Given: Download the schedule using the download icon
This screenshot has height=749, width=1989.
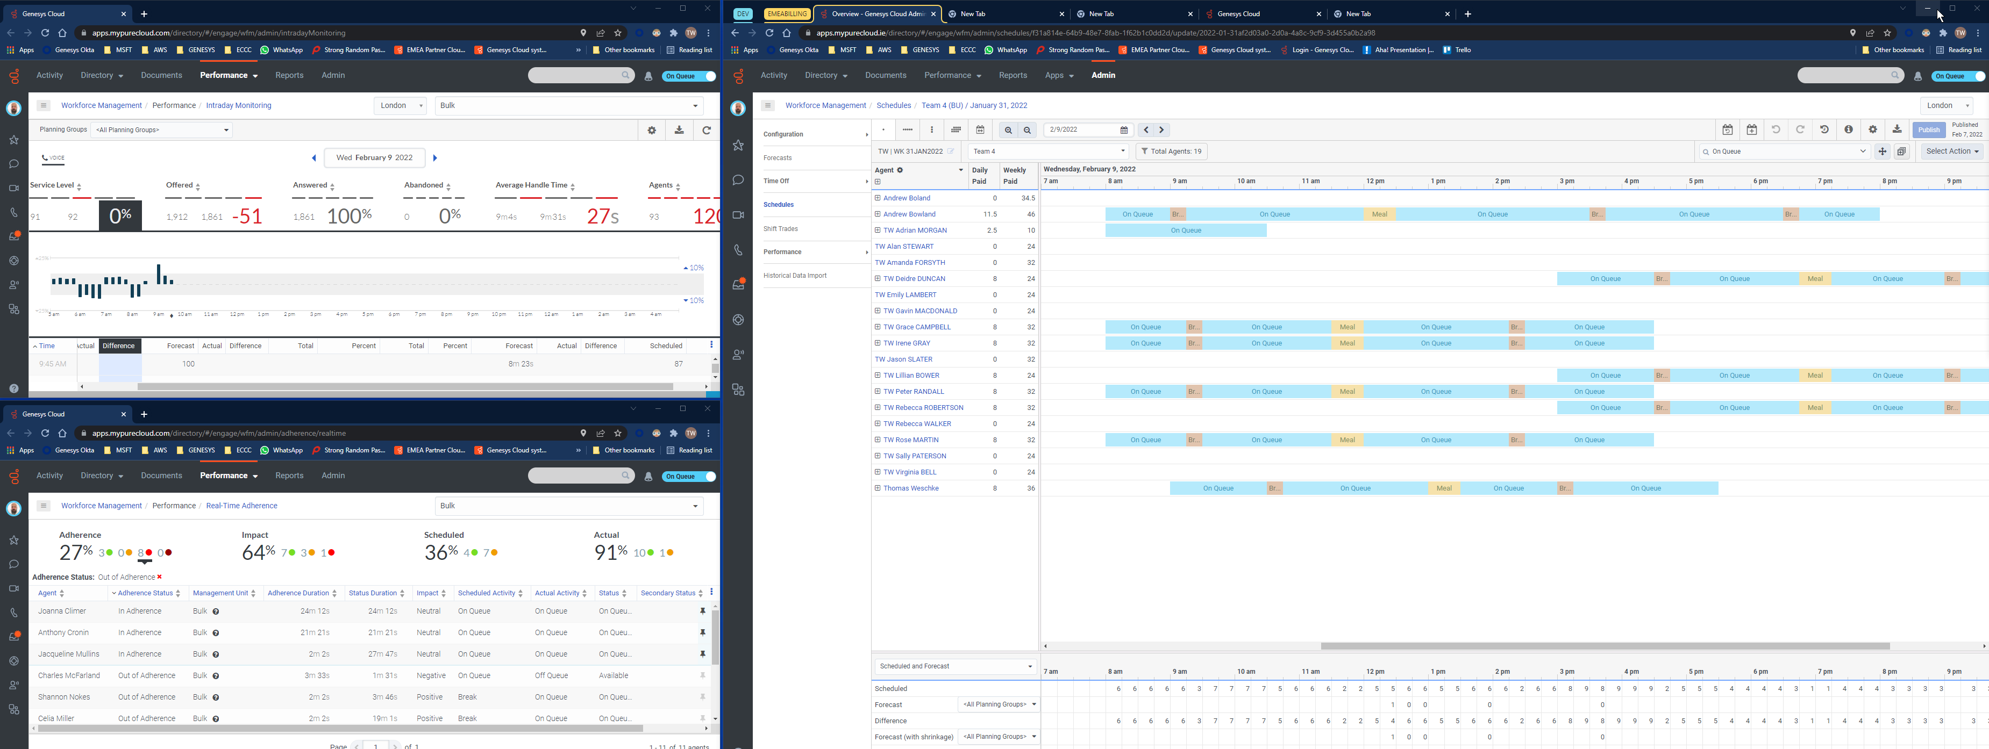Looking at the screenshot, I should [x=1898, y=129].
